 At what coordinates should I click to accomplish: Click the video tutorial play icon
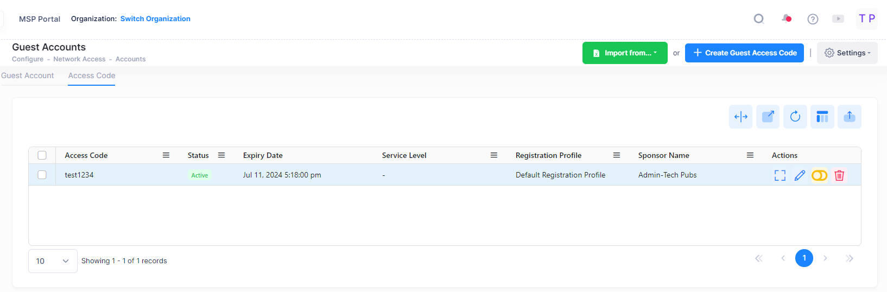pos(838,19)
